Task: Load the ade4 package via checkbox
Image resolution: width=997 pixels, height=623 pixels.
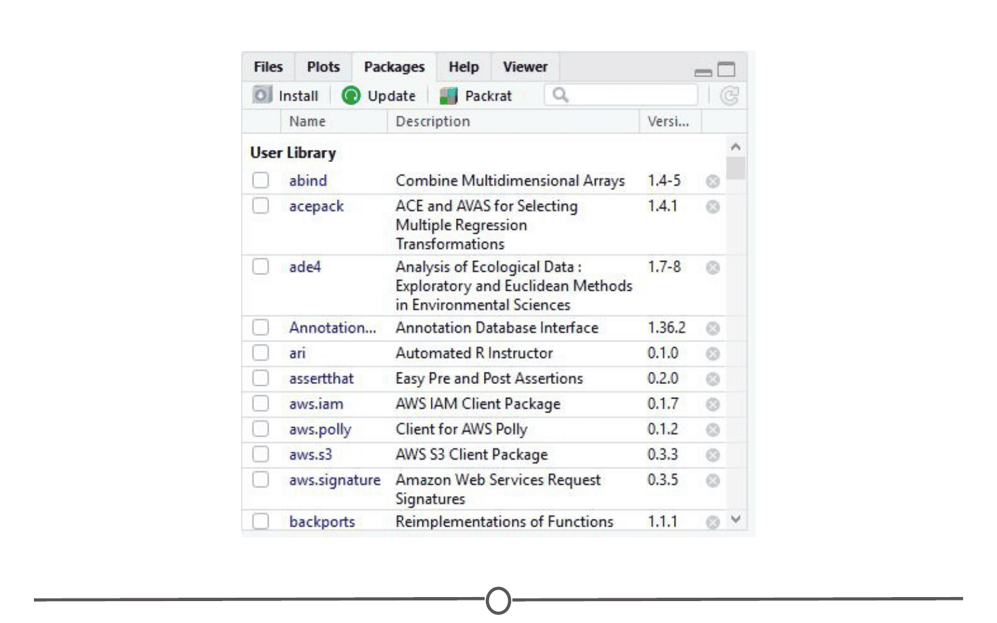Action: click(261, 266)
